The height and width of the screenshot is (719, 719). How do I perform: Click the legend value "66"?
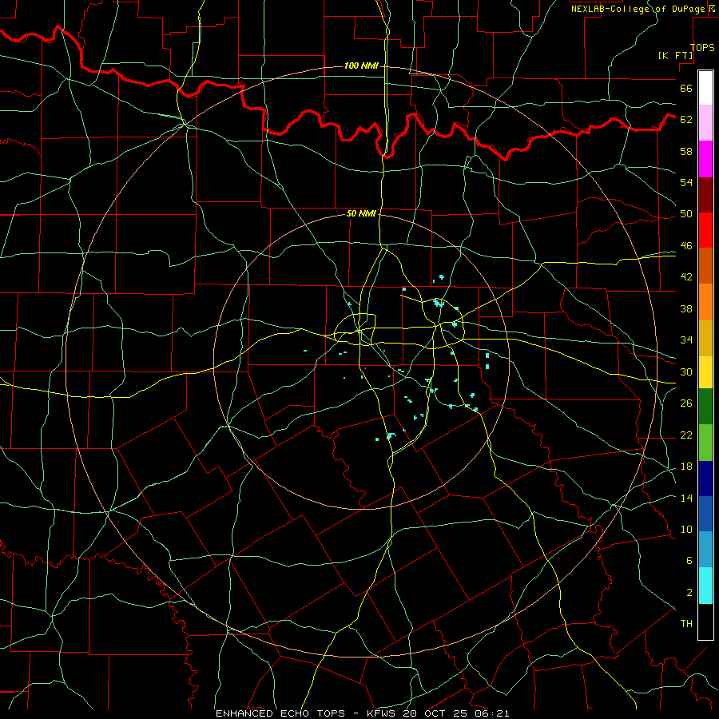click(x=686, y=88)
